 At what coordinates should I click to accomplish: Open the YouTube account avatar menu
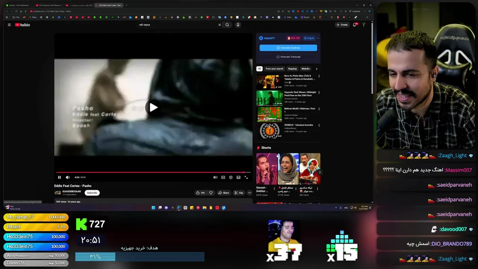[363, 25]
